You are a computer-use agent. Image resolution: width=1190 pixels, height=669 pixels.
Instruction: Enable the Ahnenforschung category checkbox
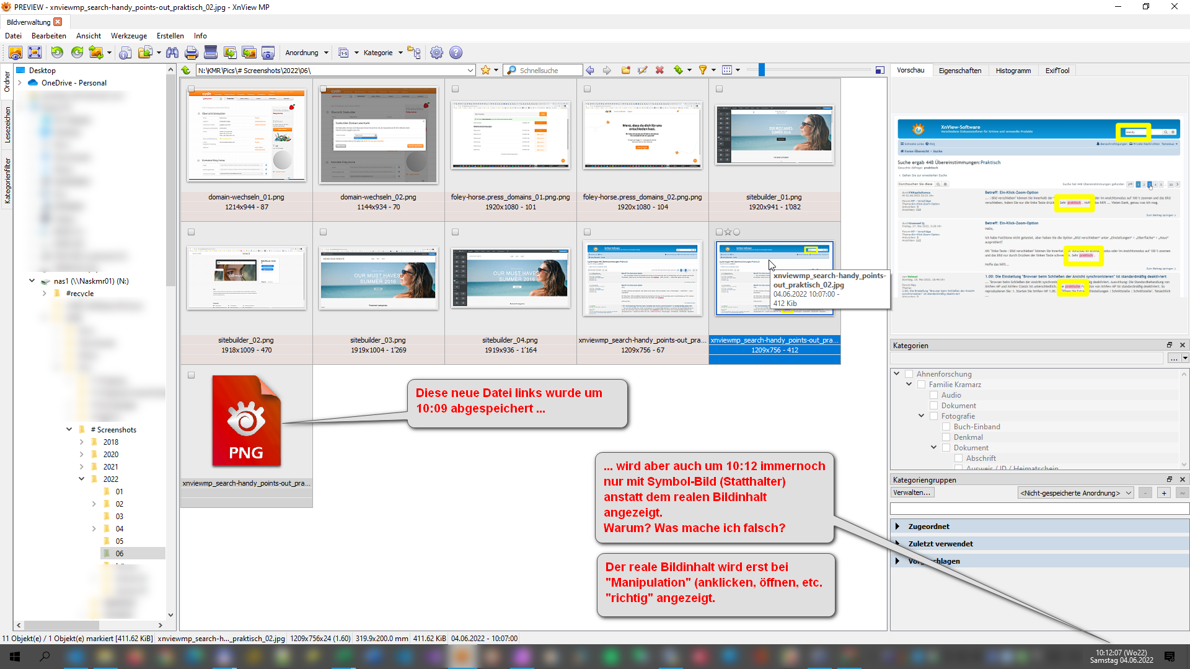tap(909, 374)
